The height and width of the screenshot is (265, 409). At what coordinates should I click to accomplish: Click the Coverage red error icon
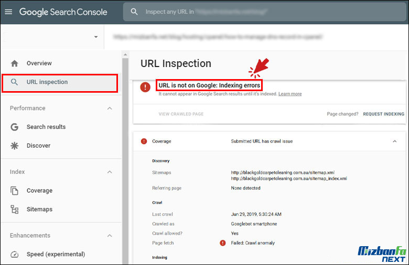pyautogui.click(x=144, y=141)
